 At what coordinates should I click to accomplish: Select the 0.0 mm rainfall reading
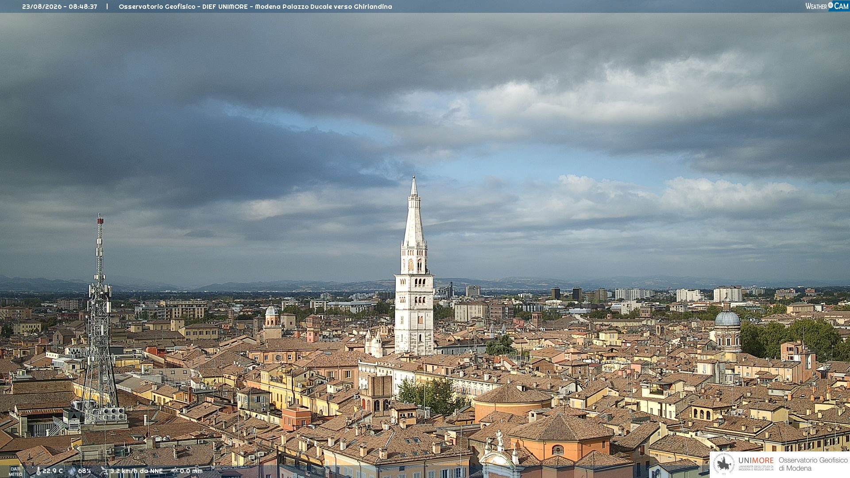191,471
